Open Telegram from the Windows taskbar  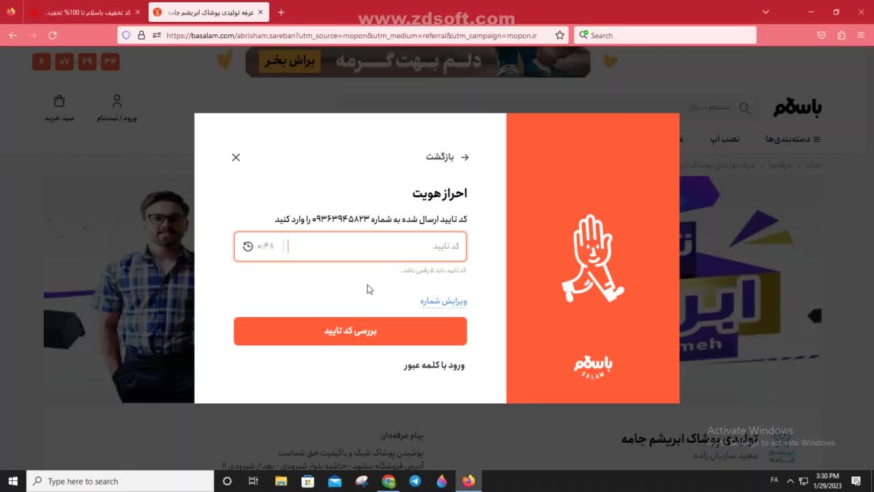click(415, 481)
